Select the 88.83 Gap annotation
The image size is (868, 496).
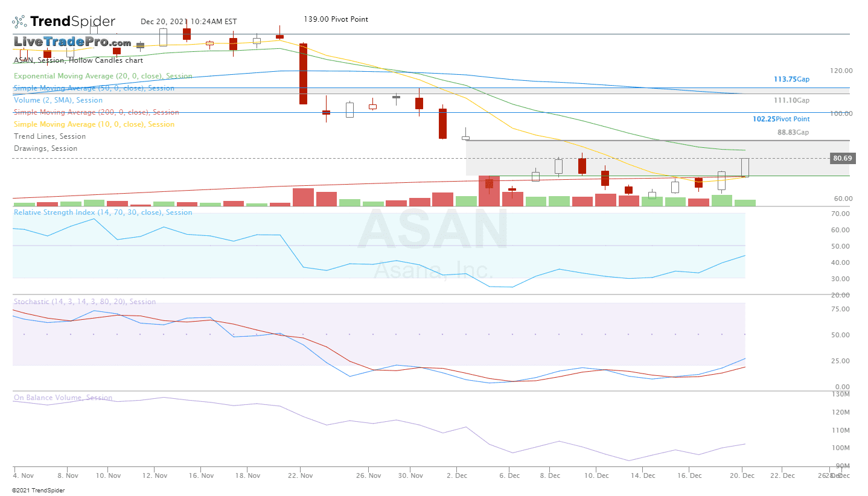coord(793,132)
